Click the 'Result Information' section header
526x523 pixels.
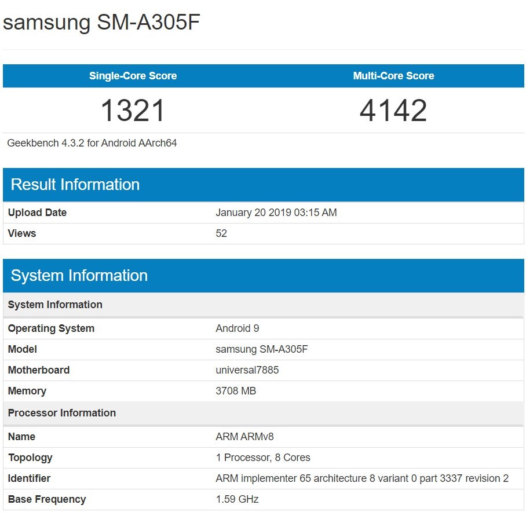tap(264, 185)
